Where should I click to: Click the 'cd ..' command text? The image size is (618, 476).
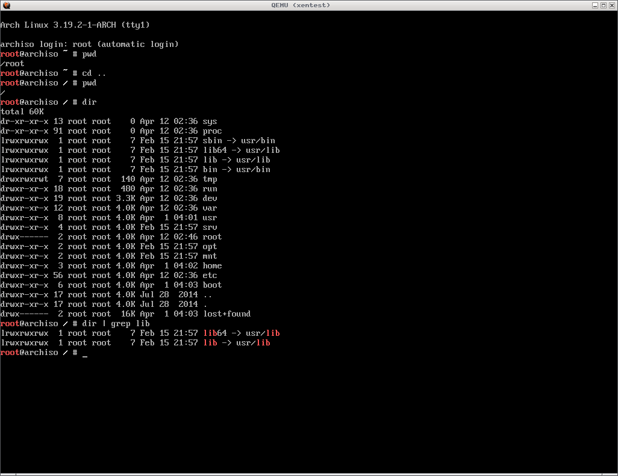tap(94, 73)
